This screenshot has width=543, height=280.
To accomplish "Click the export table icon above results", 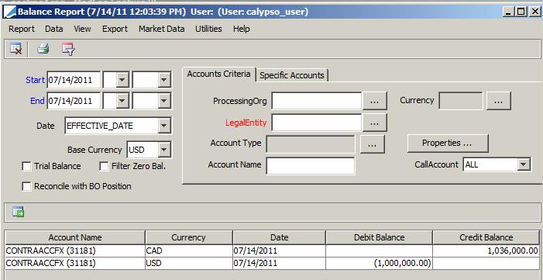I will point(18,211).
